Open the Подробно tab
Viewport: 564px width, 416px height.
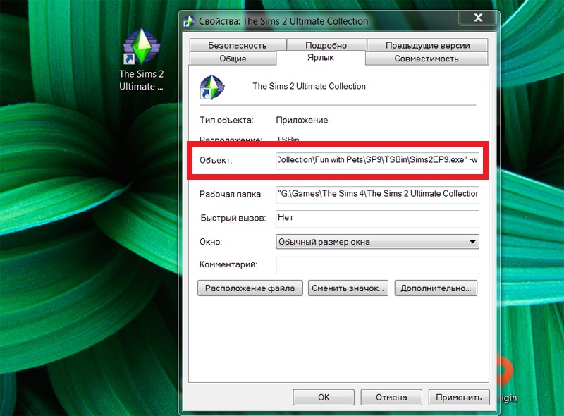325,45
